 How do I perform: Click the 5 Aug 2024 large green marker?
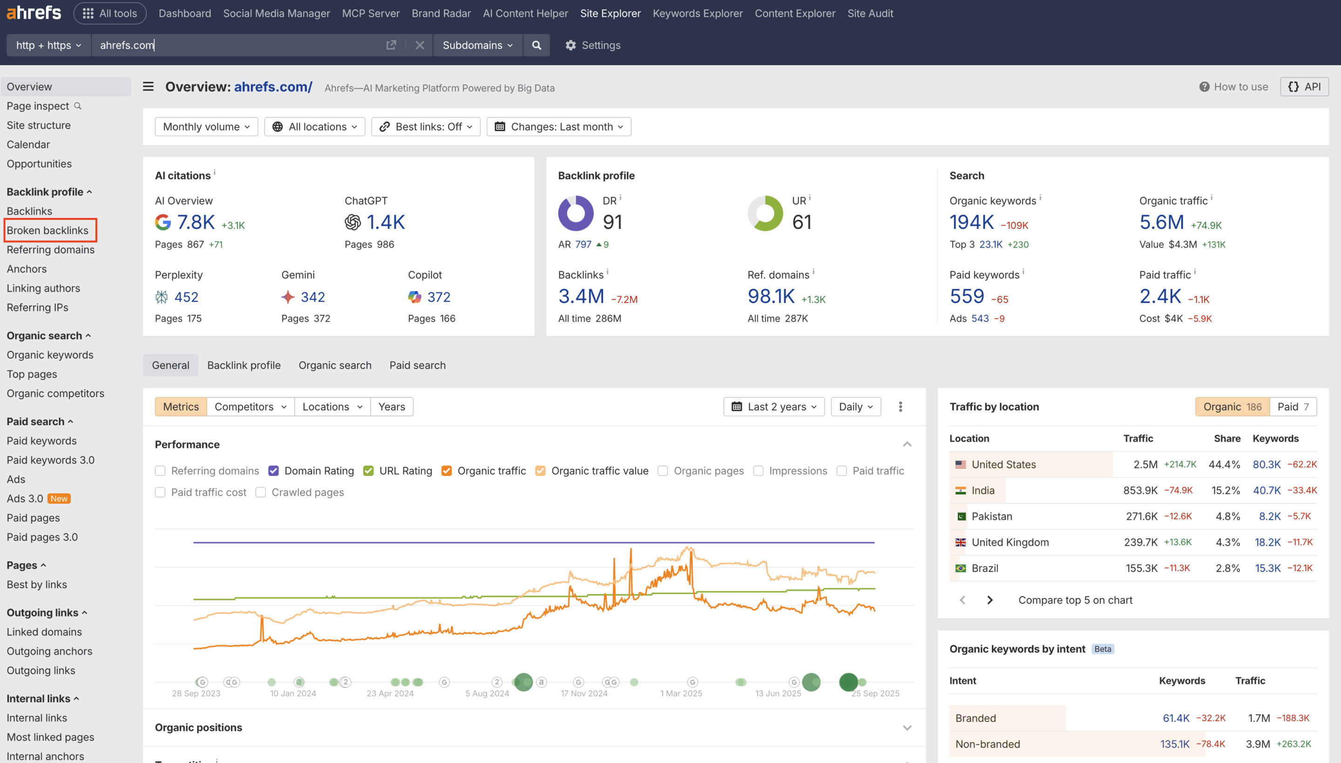523,682
